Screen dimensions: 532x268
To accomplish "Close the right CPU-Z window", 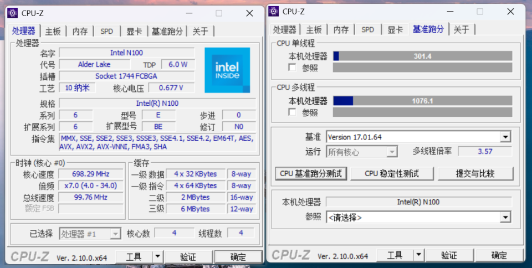I will [x=510, y=11].
